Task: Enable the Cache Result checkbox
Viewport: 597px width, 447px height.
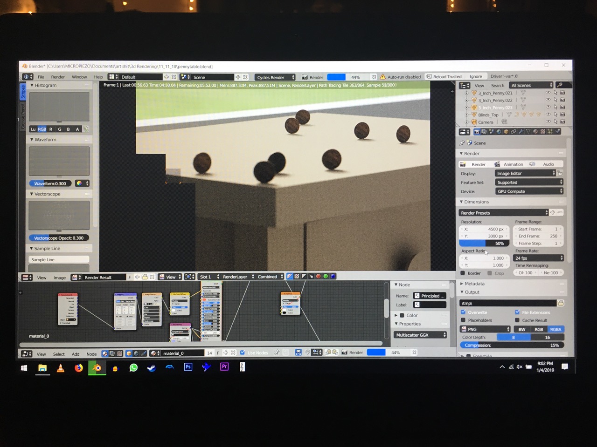Action: click(517, 320)
